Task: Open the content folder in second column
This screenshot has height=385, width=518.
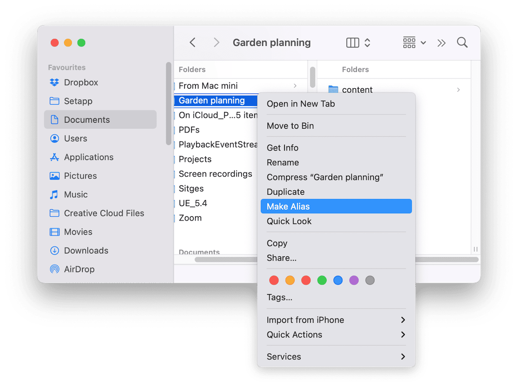Action: coord(357,90)
